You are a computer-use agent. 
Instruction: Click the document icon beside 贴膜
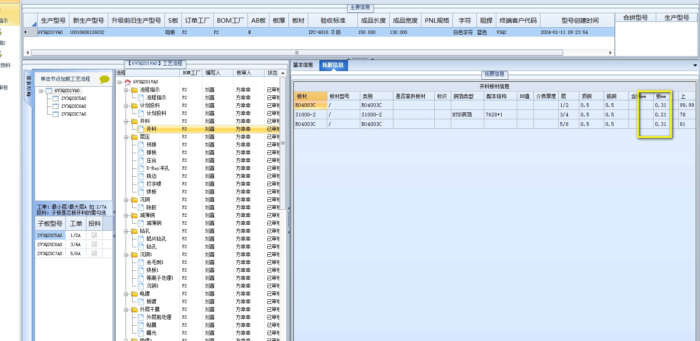coord(141,325)
